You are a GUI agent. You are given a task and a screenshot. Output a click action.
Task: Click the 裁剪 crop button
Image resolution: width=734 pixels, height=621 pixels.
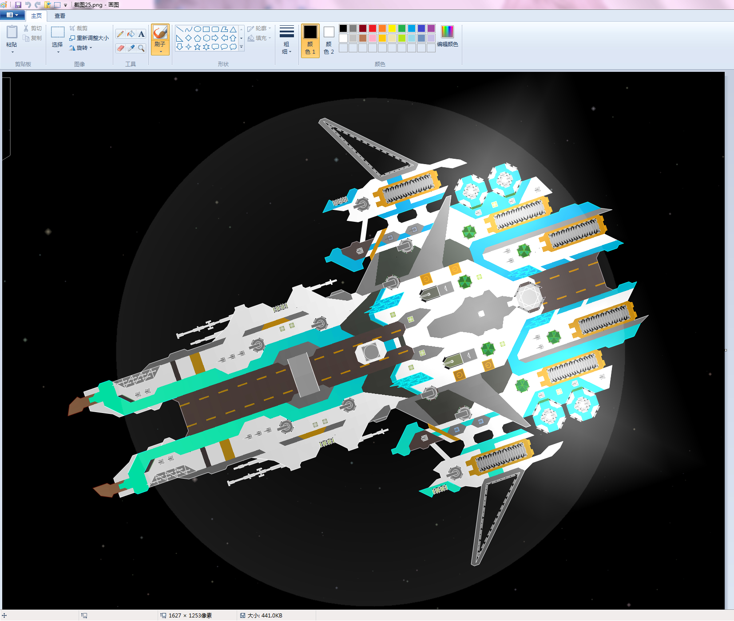(79, 28)
